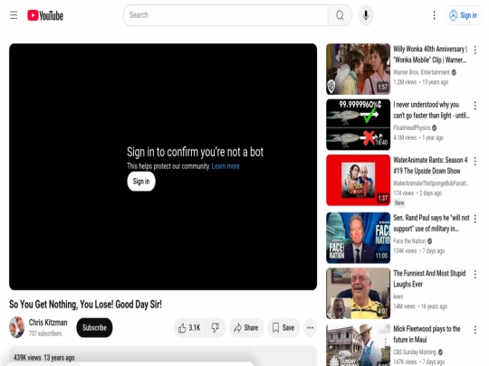Click the '4.1M views' text
The width and height of the screenshot is (489, 366).
[x=405, y=137]
